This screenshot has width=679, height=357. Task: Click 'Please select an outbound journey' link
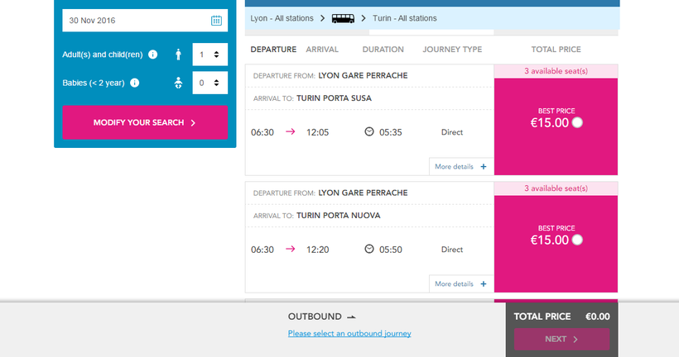click(349, 334)
